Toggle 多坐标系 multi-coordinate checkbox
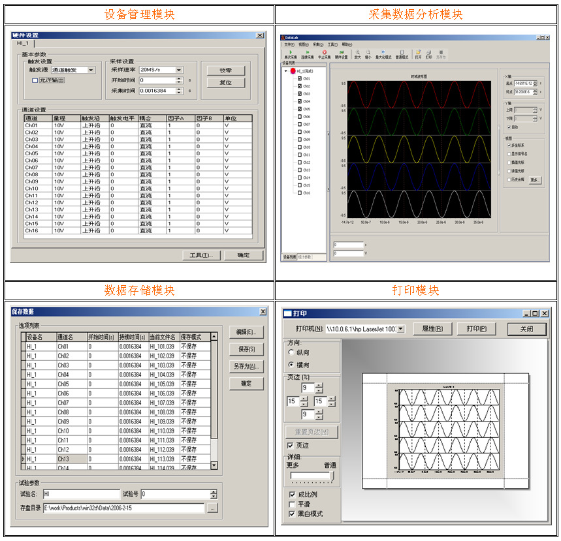The height and width of the screenshot is (541, 561). 509,145
